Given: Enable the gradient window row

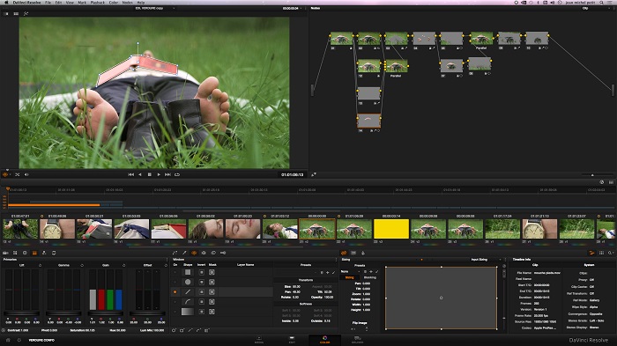Looking at the screenshot, I should (175, 312).
